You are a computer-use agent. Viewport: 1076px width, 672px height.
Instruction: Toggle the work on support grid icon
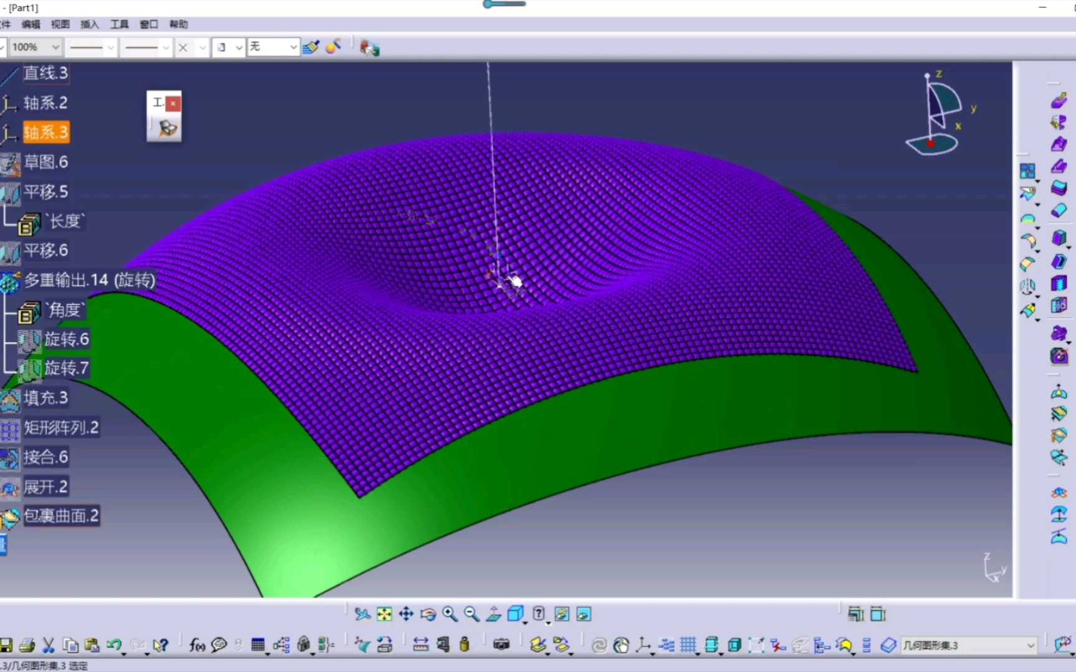point(688,645)
